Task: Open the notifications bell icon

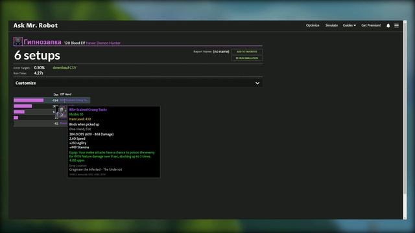Action: click(388, 26)
